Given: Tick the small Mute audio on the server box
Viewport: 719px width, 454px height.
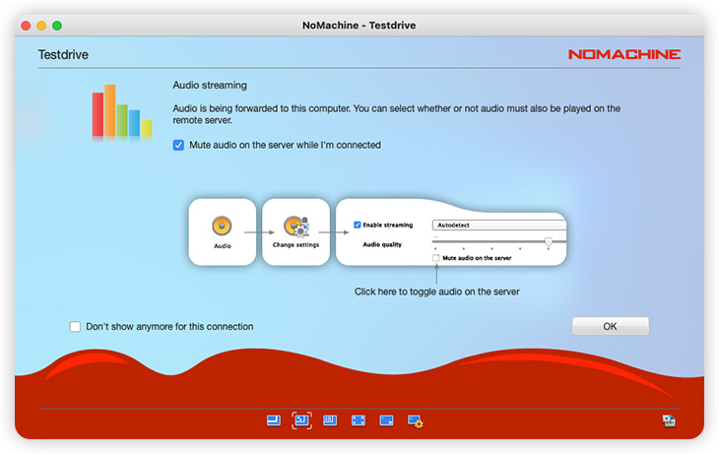Looking at the screenshot, I should [x=436, y=258].
